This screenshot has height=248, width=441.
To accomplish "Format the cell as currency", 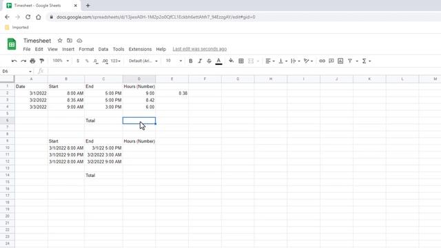I will point(78,61).
